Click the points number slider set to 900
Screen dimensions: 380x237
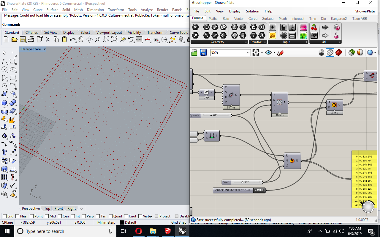point(211,115)
